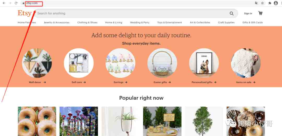Select the Personalized gifts dog portrait thumbnail
The height and width of the screenshot is (136, 282).
click(x=204, y=63)
